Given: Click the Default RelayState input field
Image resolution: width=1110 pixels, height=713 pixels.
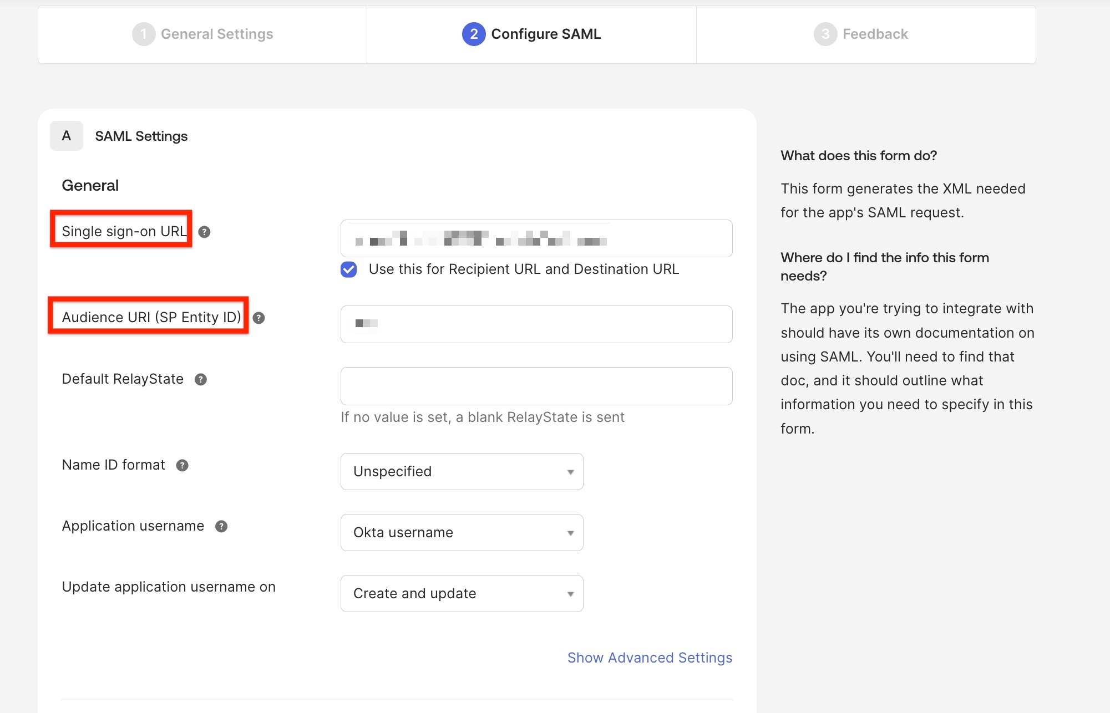Looking at the screenshot, I should coord(536,385).
